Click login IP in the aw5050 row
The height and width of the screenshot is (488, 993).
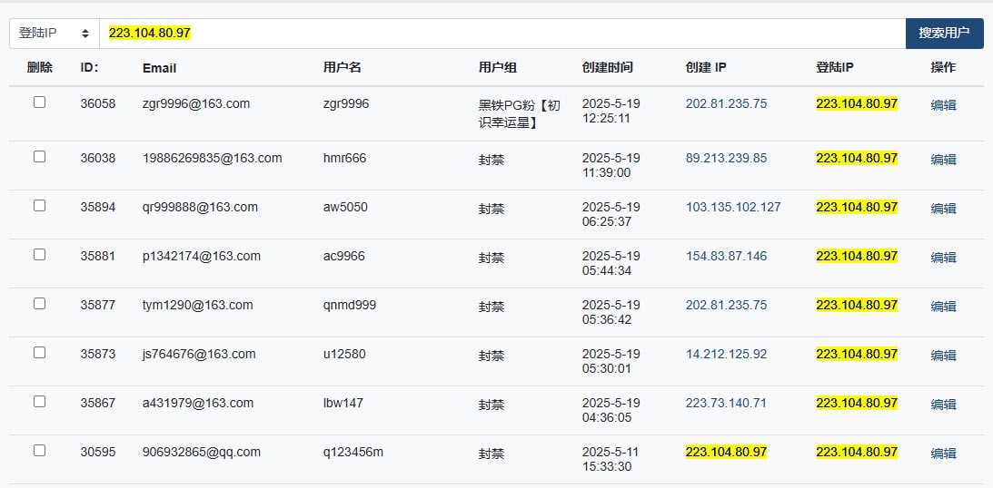click(857, 207)
